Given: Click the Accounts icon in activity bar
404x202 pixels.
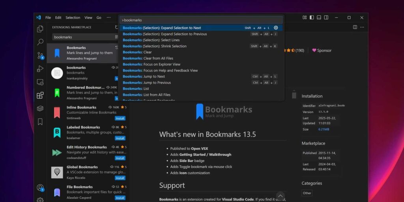Looking at the screenshot, I should 40,188.
